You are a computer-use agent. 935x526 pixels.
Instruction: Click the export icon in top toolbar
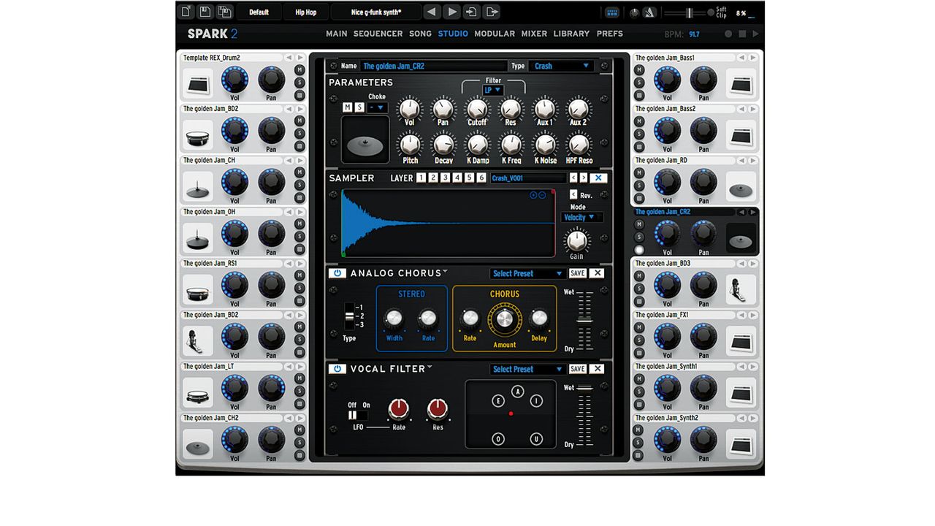pos(492,12)
